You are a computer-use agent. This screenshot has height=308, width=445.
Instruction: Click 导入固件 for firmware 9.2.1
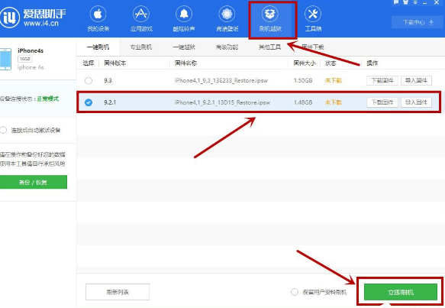point(416,102)
